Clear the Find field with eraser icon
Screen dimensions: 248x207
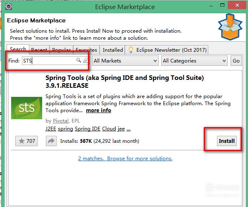click(86, 60)
